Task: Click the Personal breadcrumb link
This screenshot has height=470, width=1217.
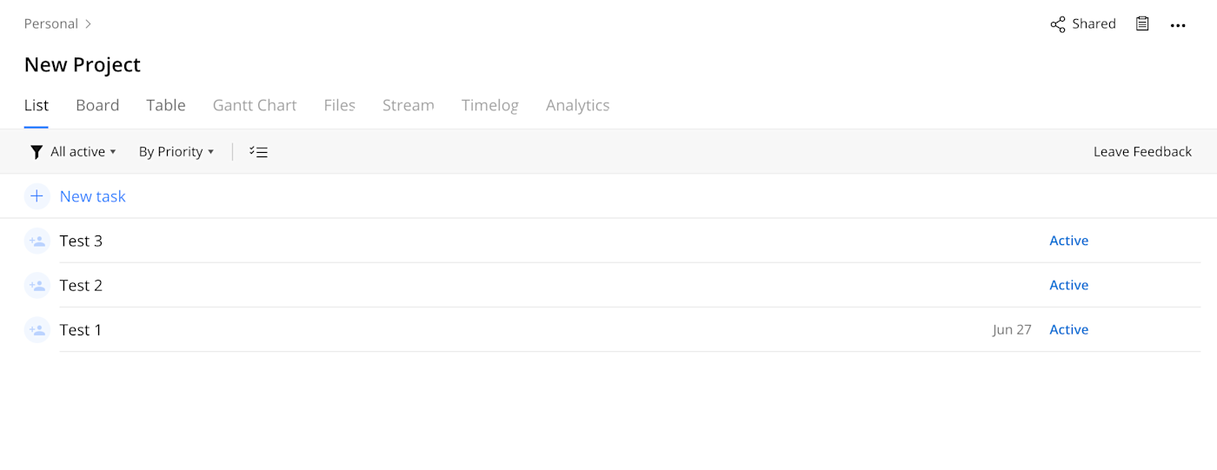Action: pos(50,24)
